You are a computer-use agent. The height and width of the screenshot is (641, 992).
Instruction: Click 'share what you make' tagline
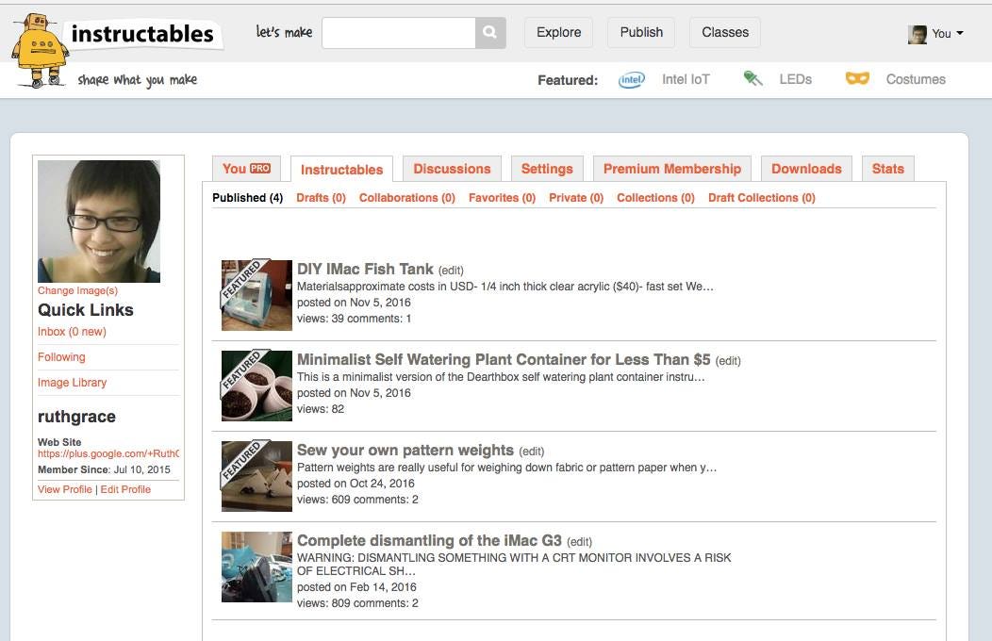(138, 79)
